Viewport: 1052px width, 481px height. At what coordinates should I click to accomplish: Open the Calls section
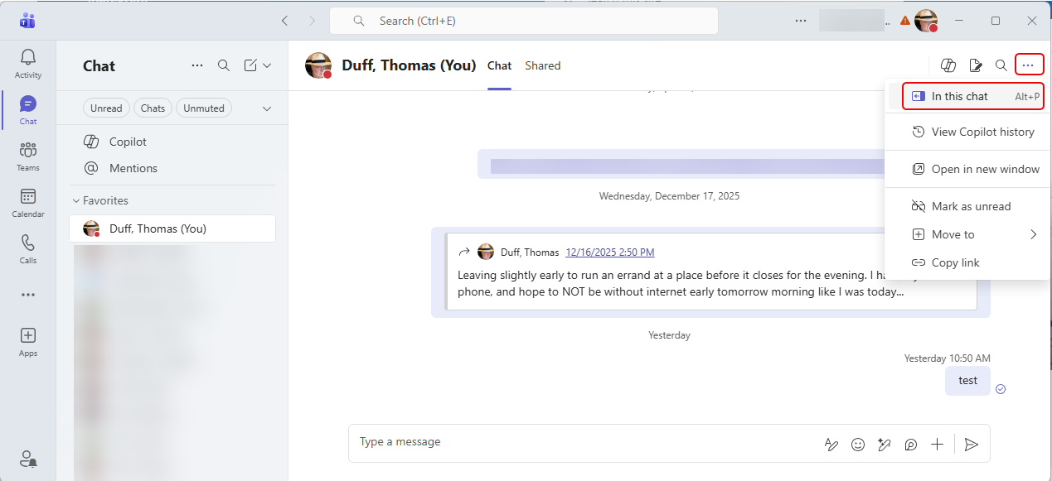click(28, 248)
